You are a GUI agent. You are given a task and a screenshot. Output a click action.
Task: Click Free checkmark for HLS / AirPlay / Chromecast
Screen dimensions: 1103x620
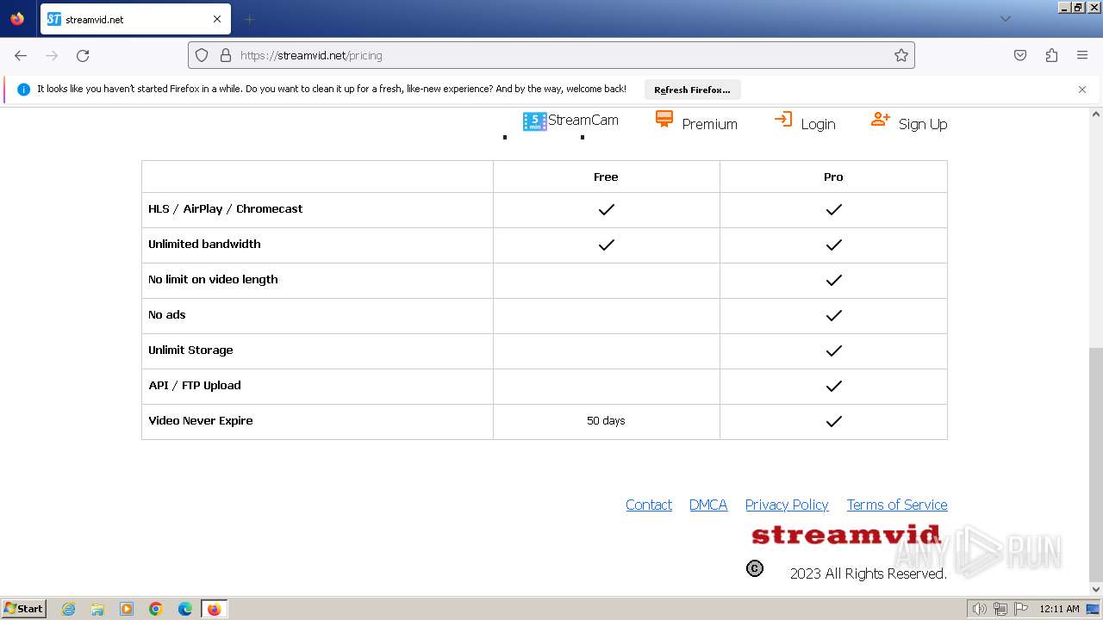pos(606,209)
